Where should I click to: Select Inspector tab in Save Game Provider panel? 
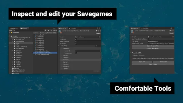click(x=135, y=28)
